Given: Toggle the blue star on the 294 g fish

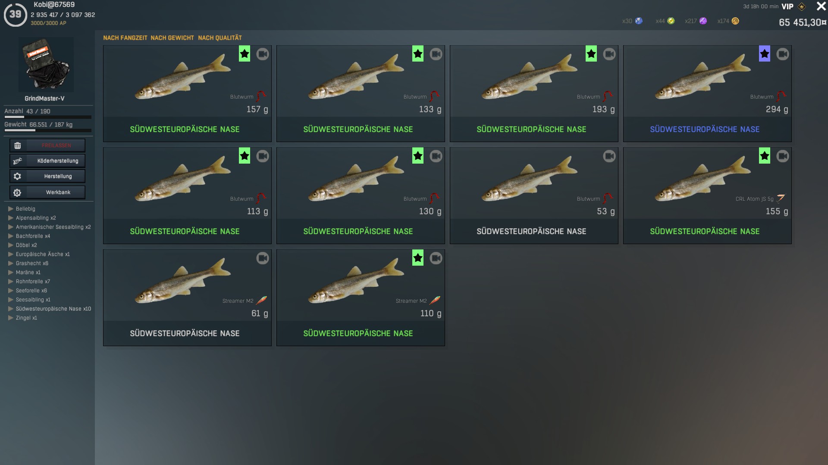Looking at the screenshot, I should click(765, 54).
